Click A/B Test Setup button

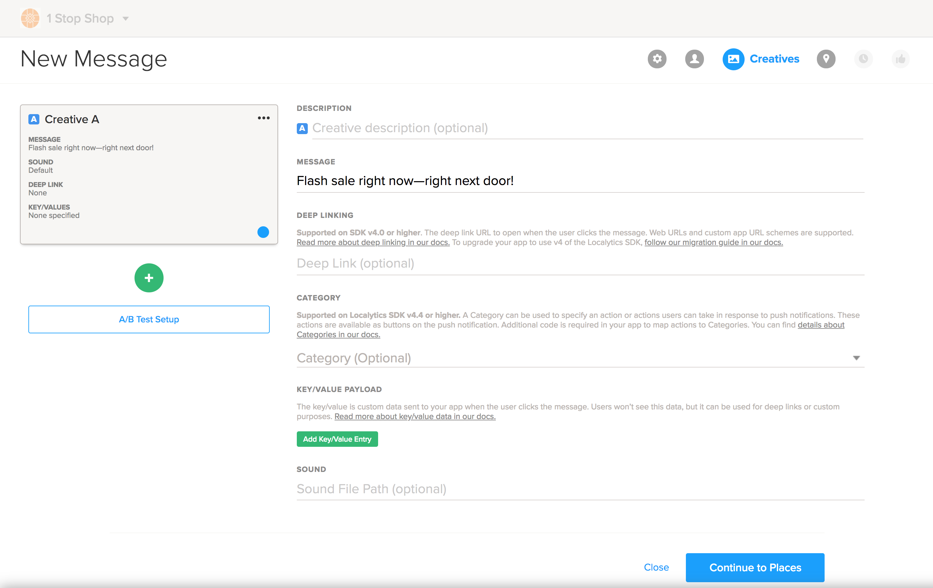click(x=149, y=319)
